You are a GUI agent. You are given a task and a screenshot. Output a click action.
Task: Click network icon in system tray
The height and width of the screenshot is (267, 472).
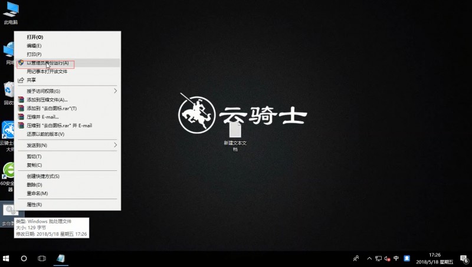[378, 259]
